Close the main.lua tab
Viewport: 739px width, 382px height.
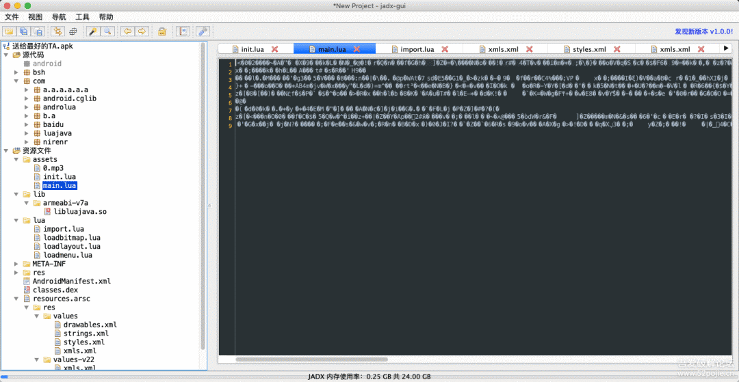356,49
